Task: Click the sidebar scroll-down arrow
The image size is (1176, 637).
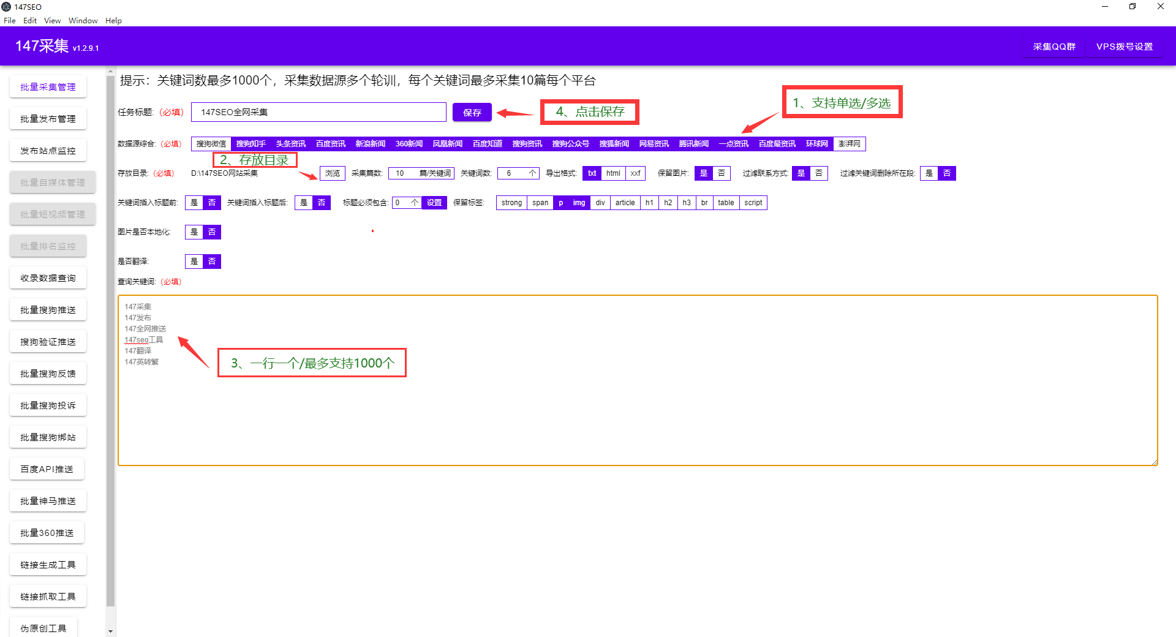Action: 110,631
